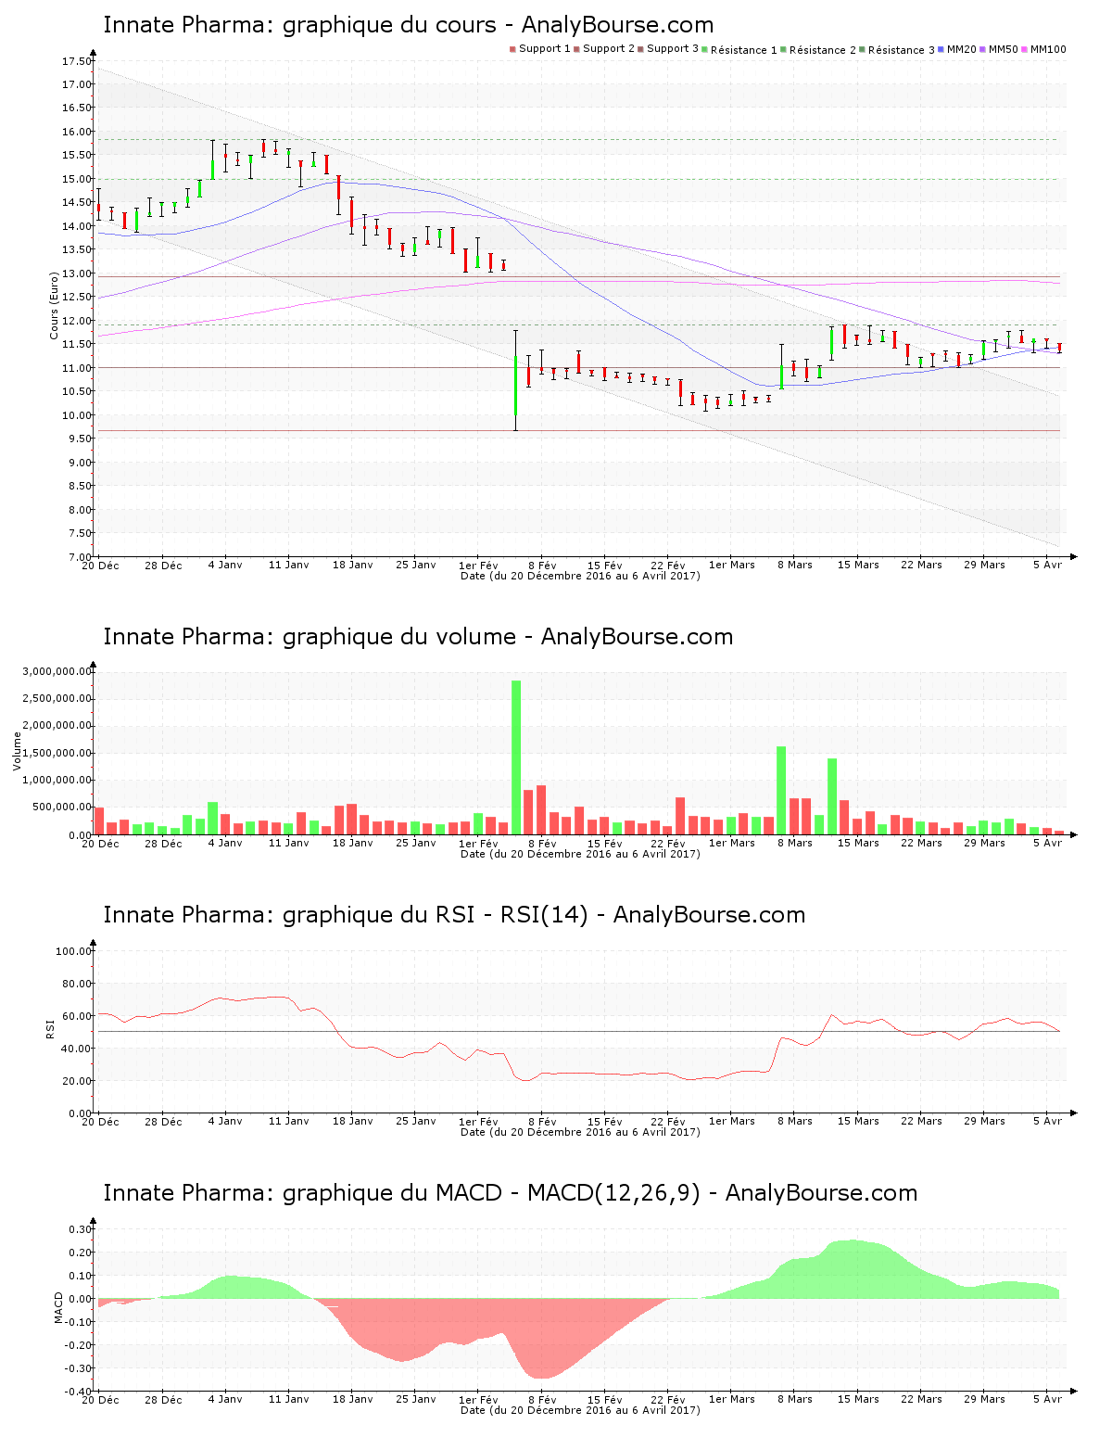This screenshot has width=1112, height=1437.
Task: Click the 'Volume' vertical axis label
Action: 17,751
